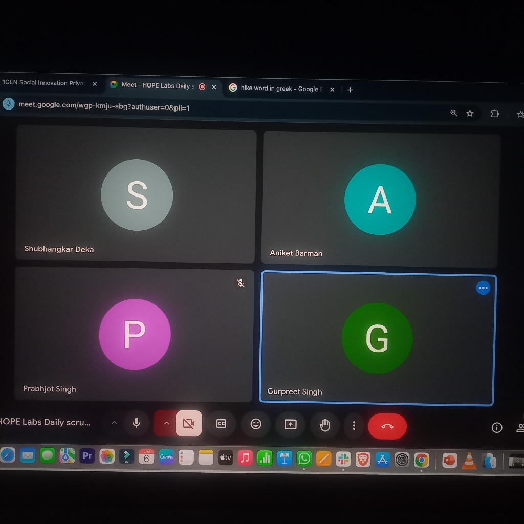The height and width of the screenshot is (524, 524).
Task: Present screen with Present now icon
Action: click(291, 425)
